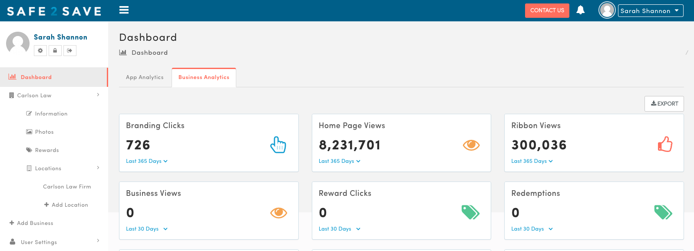Click the 8,231,701 Home Page Views value

point(350,145)
